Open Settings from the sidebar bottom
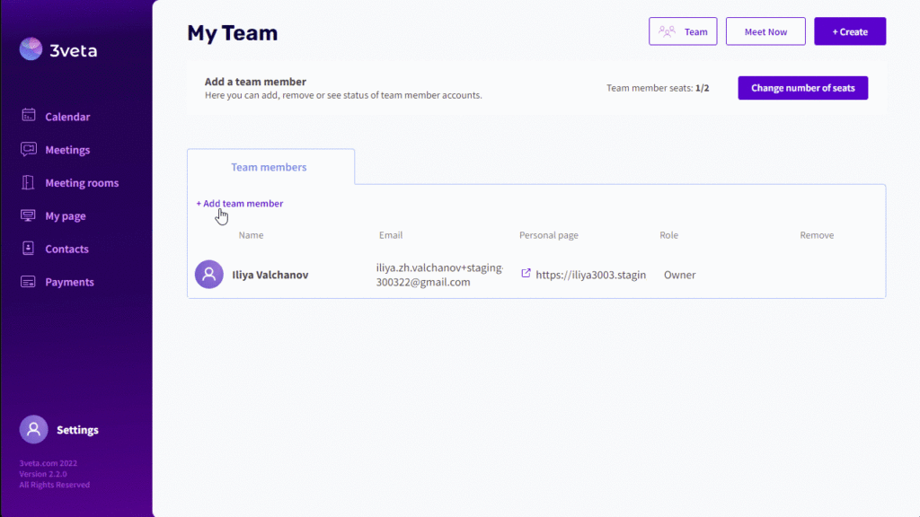This screenshot has width=920, height=517. tap(77, 430)
